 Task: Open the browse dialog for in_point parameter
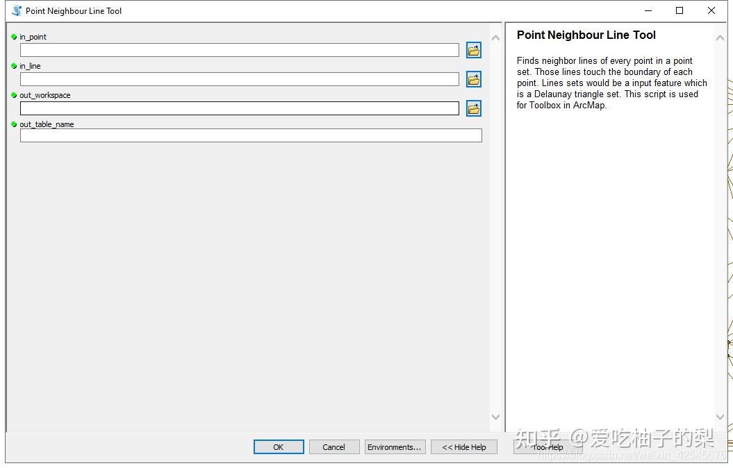[473, 50]
